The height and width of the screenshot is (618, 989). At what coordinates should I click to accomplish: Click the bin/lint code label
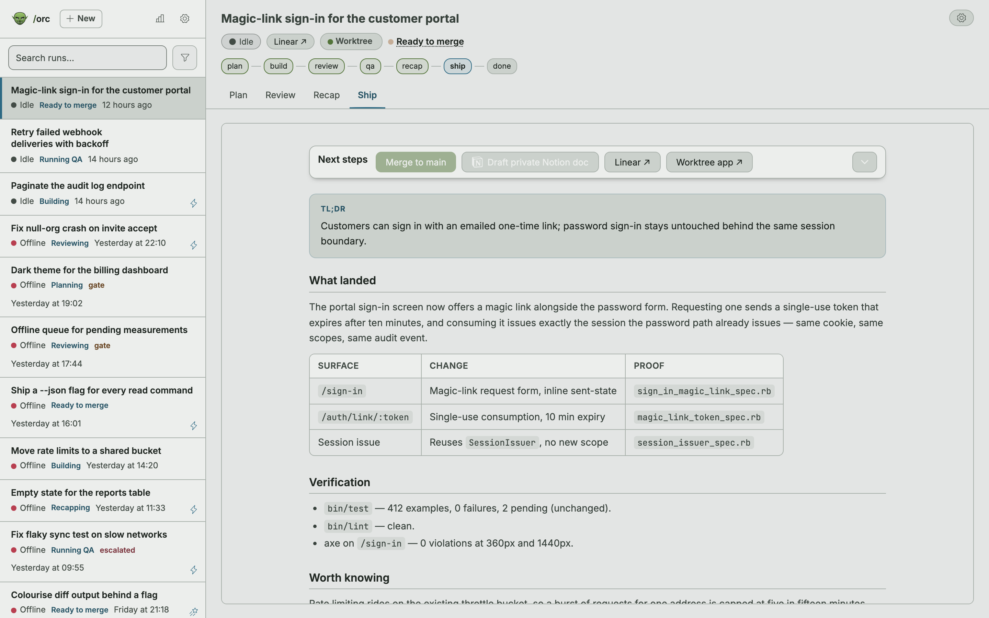pos(348,526)
